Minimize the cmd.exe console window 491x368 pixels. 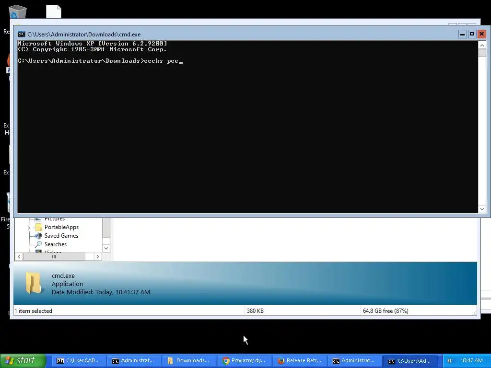[462, 34]
